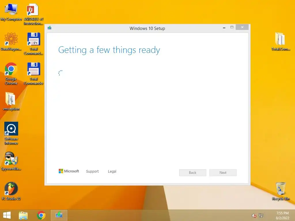Open the Support link

coord(92,172)
